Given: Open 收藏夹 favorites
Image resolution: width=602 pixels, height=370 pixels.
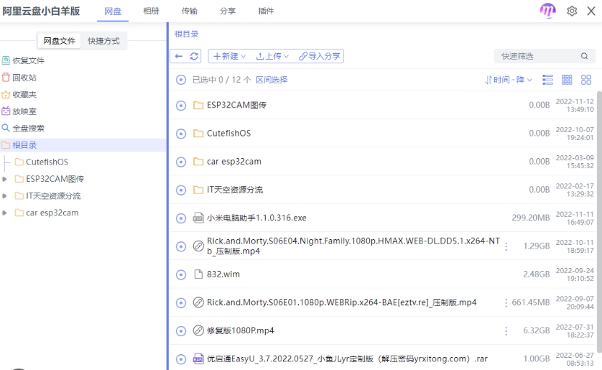Looking at the screenshot, I should [x=19, y=94].
